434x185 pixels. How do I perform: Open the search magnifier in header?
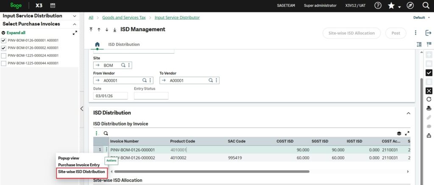[x=426, y=6]
